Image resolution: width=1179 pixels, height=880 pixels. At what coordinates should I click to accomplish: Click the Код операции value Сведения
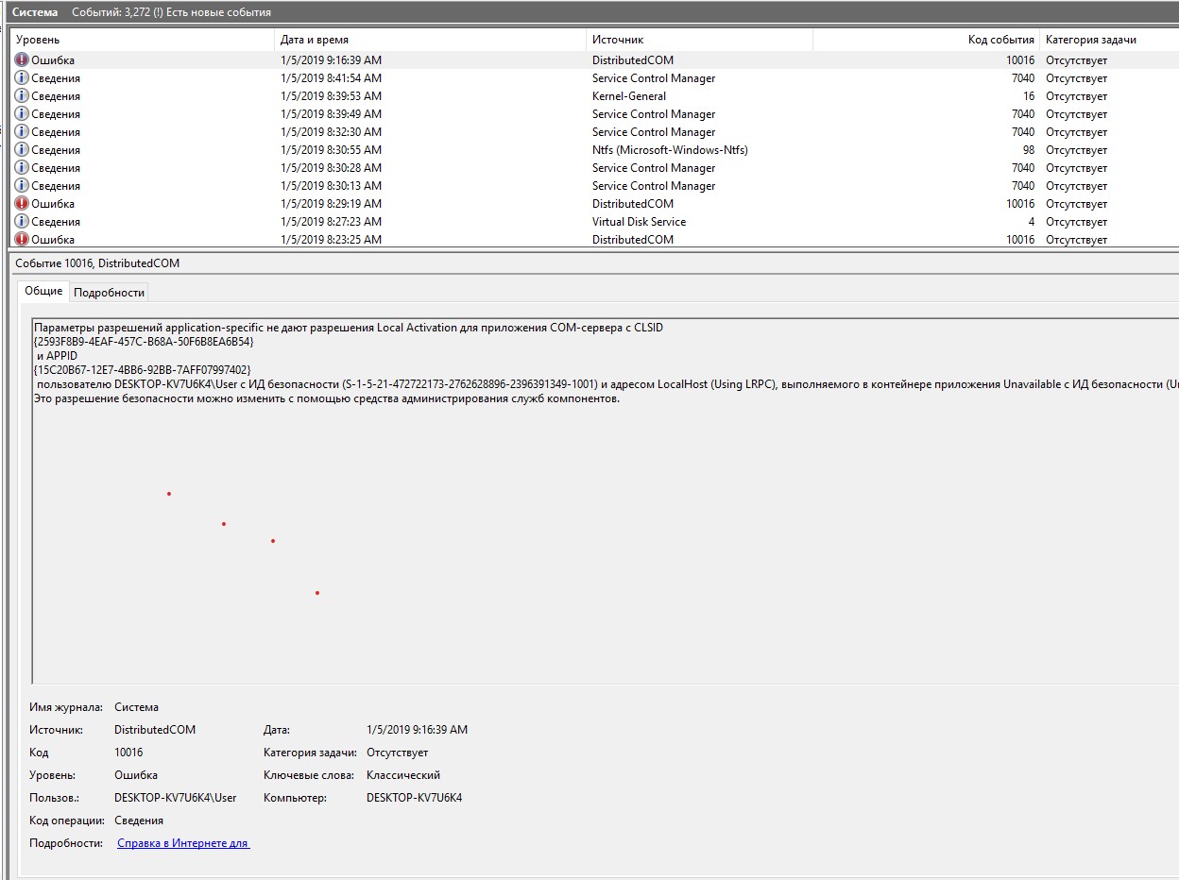(139, 821)
